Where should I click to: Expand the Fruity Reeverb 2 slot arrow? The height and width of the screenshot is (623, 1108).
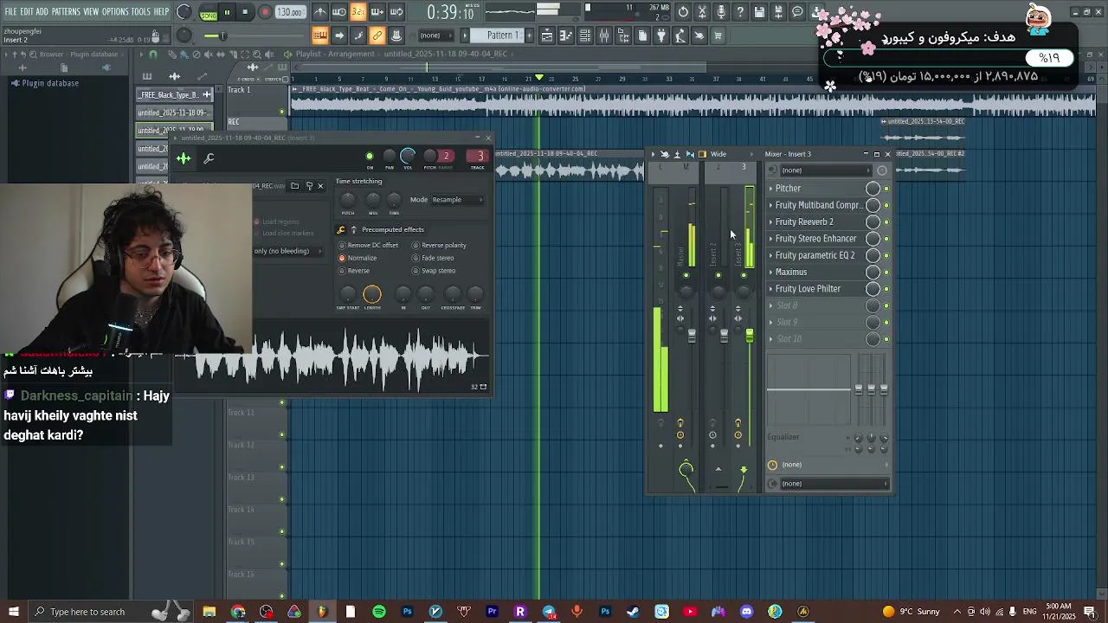(771, 222)
